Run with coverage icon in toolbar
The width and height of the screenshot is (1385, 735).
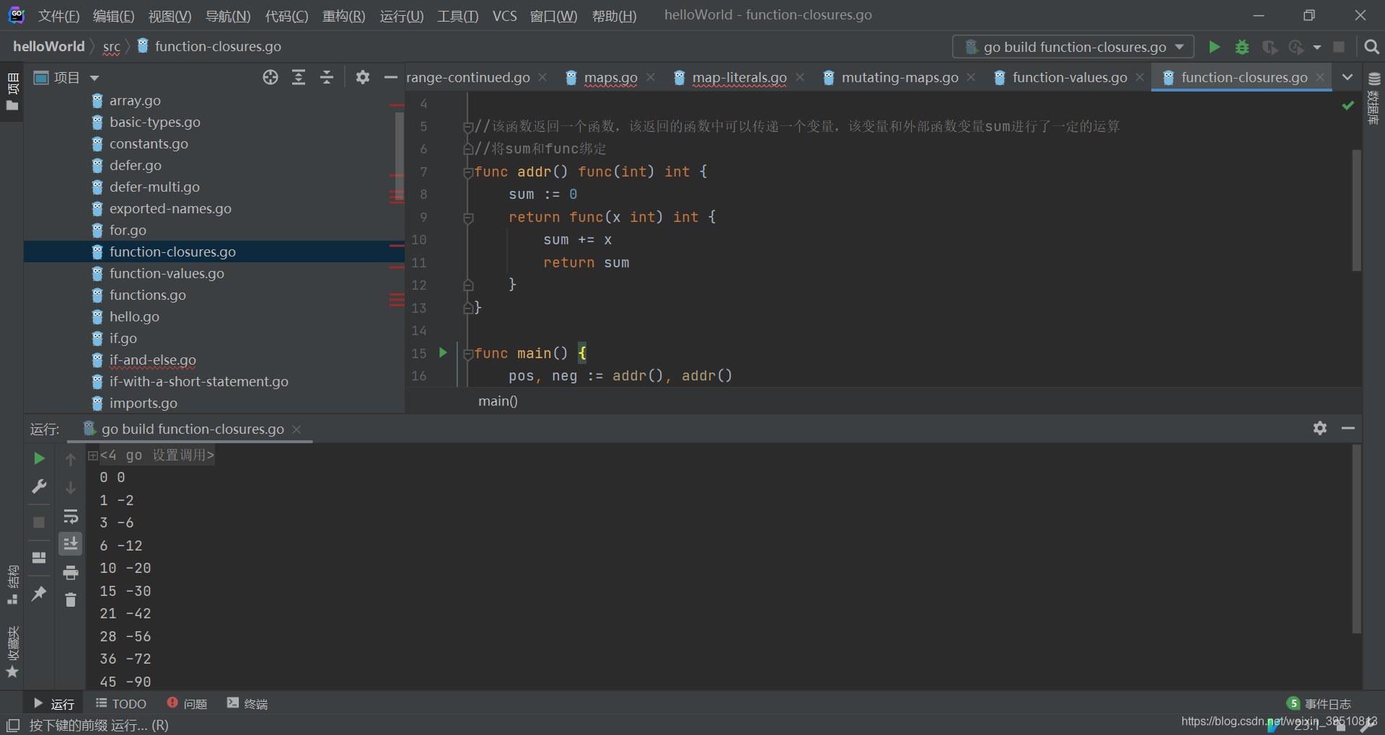(1270, 47)
